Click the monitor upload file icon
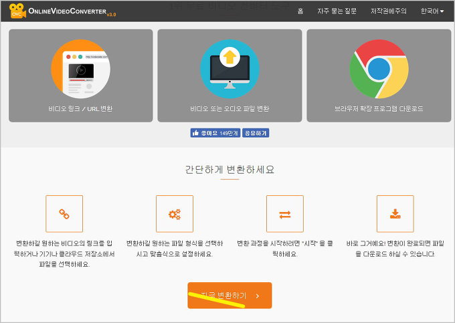The image size is (455, 323). [230, 70]
